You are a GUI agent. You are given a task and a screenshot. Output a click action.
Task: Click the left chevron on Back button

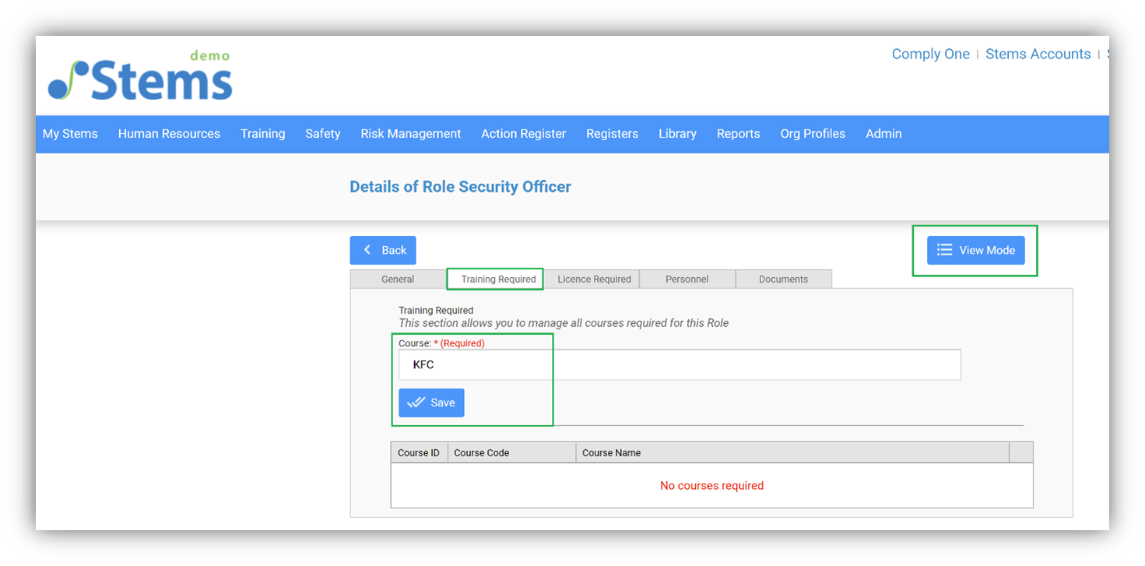367,250
